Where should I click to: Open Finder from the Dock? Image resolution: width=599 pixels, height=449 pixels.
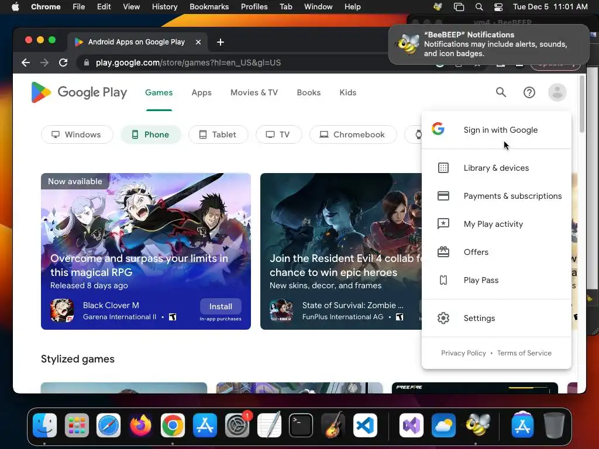(44, 426)
